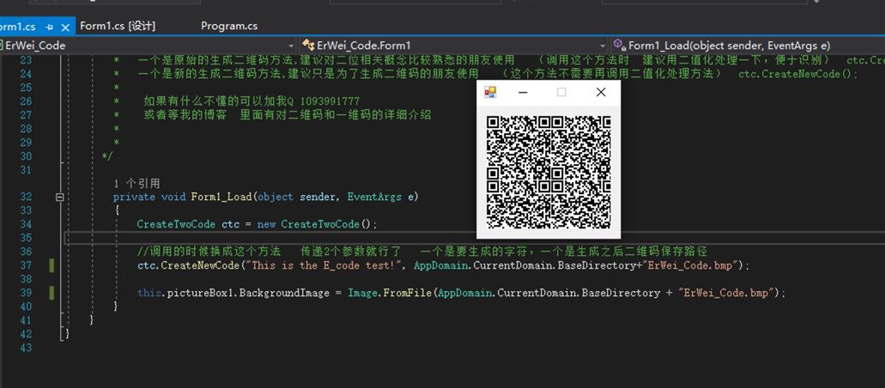Close the QR code form window
This screenshot has width=885, height=388.
coord(601,92)
